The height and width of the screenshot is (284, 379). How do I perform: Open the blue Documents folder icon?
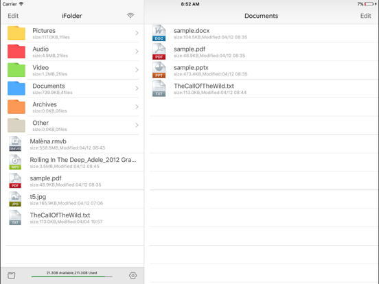coord(16,88)
